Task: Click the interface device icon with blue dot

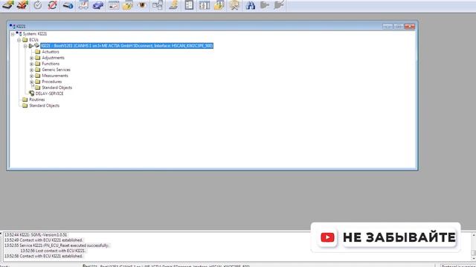Action: coord(68,5)
